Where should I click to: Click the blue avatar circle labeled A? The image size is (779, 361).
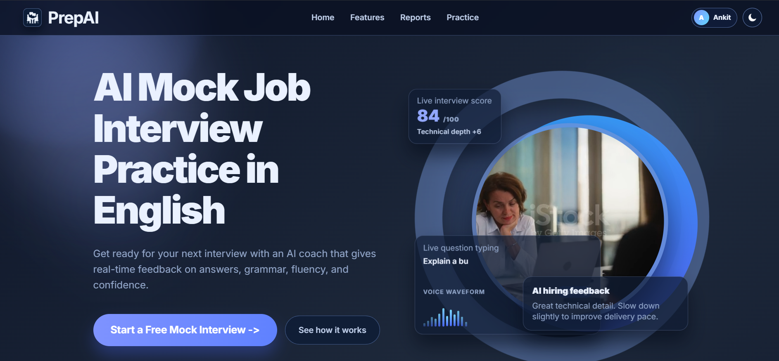pos(701,18)
